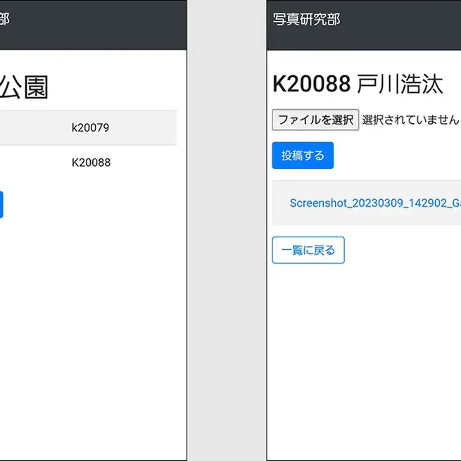The height and width of the screenshot is (461, 461).
Task: Open the Screenshot_20230309_142902 file link
Action: pyautogui.click(x=374, y=203)
